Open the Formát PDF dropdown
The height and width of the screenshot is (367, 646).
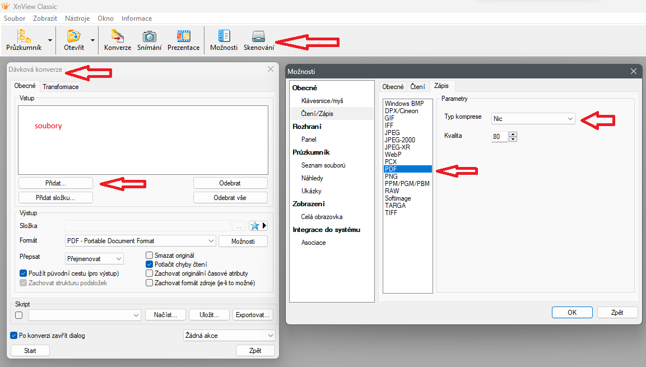pos(141,241)
